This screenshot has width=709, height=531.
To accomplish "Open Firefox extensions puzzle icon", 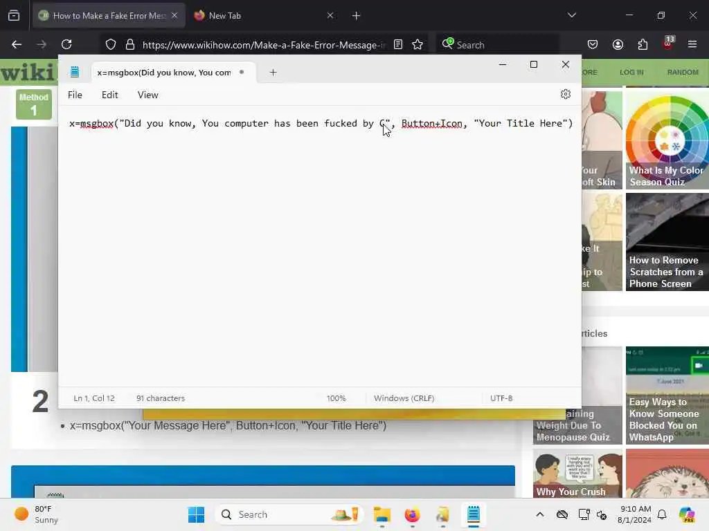I will [x=643, y=44].
